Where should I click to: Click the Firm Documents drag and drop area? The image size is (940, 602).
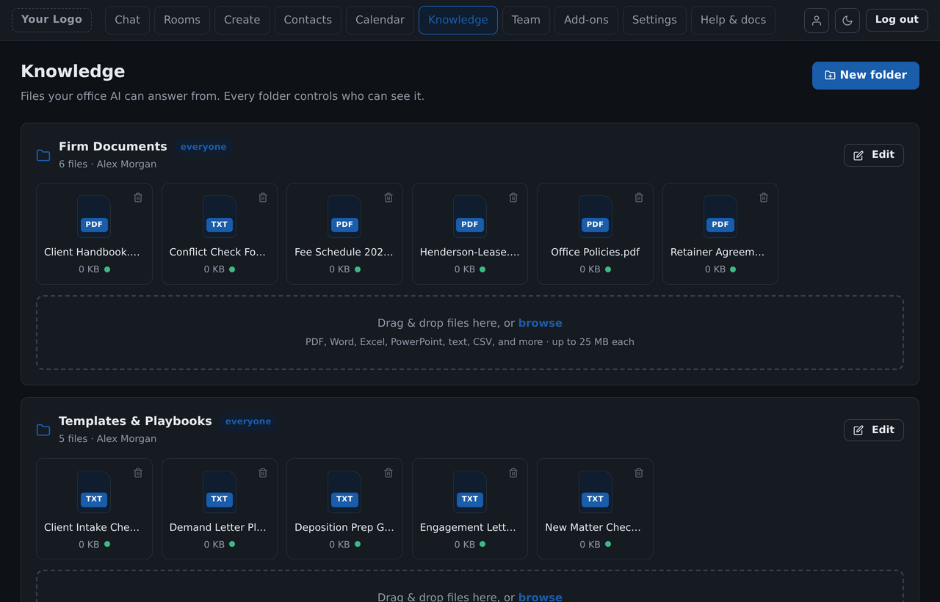click(x=470, y=333)
